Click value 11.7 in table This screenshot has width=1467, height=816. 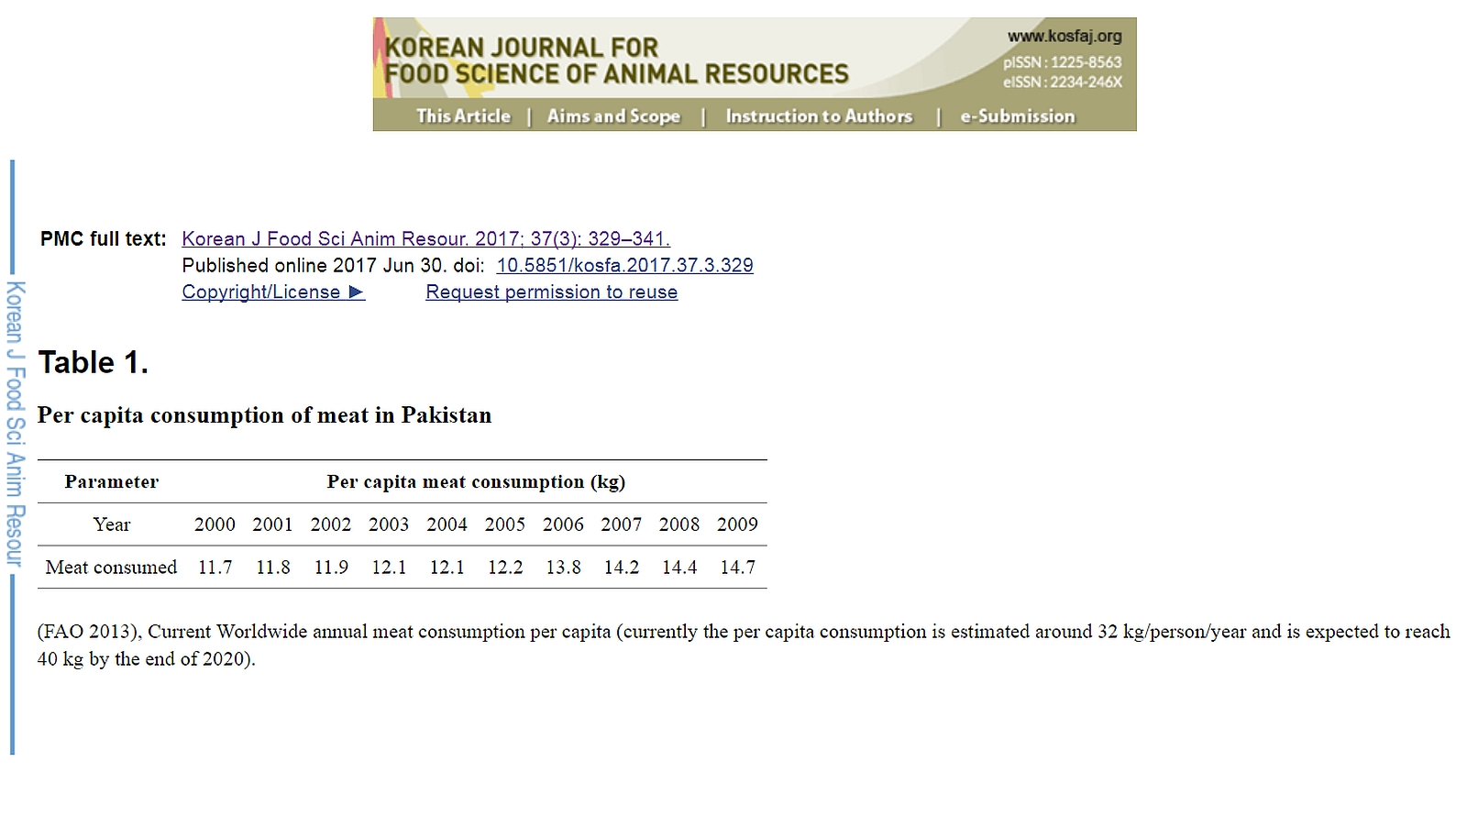[215, 568]
